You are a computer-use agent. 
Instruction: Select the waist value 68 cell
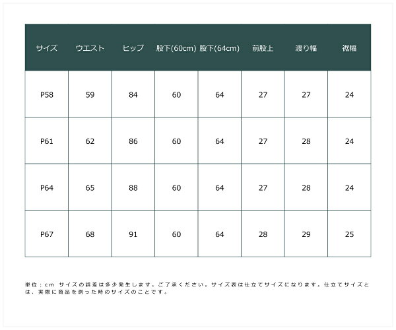point(90,234)
